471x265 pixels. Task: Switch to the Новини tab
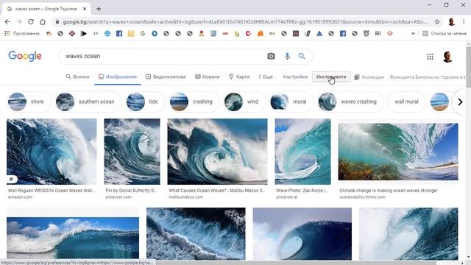[208, 77]
